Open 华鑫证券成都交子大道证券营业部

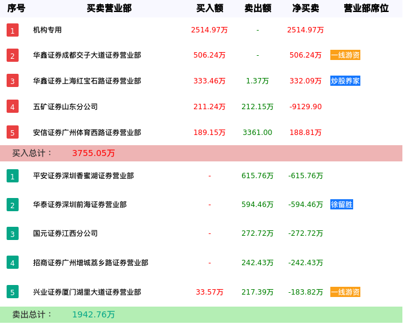tap(87, 55)
